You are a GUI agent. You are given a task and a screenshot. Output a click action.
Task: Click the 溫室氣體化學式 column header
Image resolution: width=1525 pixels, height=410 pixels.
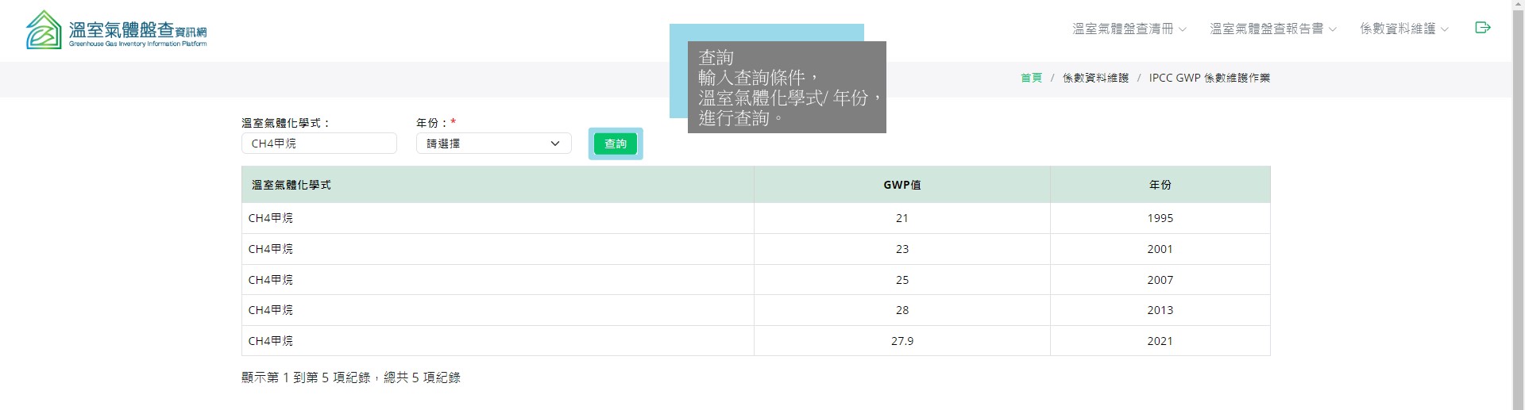coord(291,185)
